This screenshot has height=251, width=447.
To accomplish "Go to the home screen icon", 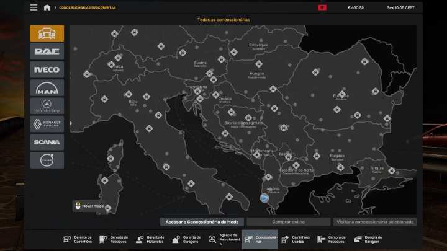I will click(x=47, y=7).
